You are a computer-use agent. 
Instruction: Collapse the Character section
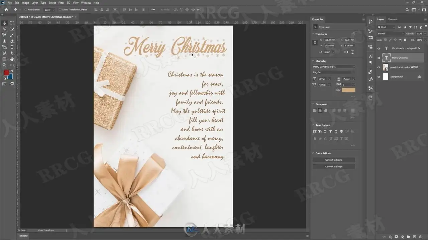[313, 61]
